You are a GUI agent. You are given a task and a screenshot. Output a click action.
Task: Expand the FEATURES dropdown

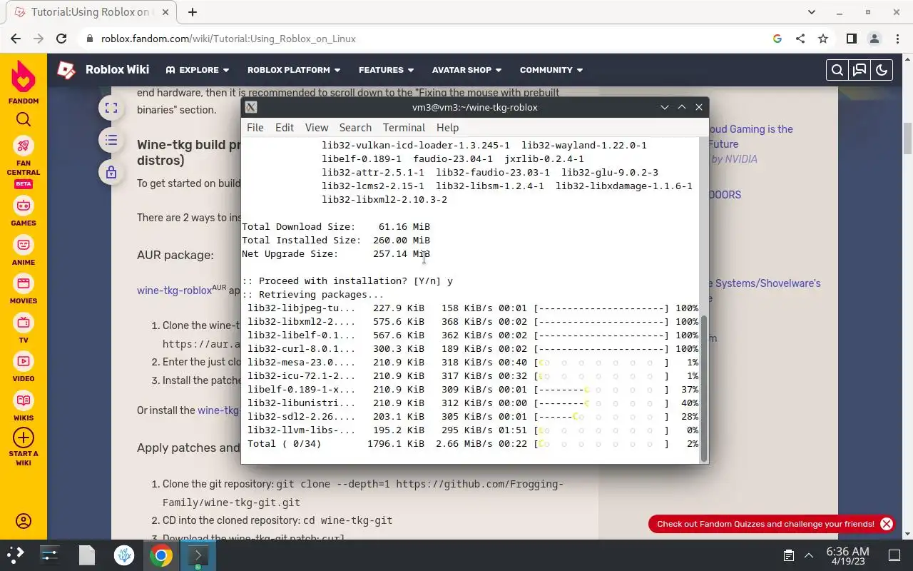pos(386,70)
